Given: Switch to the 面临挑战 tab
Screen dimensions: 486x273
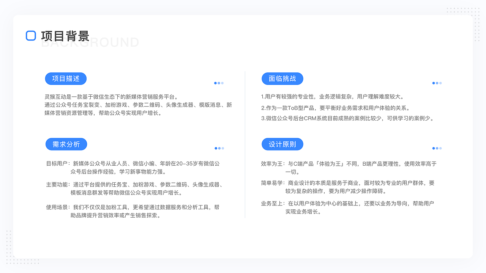Looking at the screenshot, I should coord(282,78).
